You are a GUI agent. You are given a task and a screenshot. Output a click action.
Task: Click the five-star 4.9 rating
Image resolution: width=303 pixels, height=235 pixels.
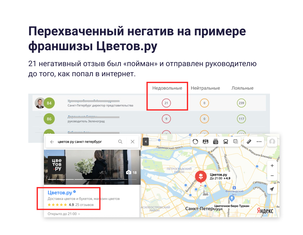tap(61, 205)
